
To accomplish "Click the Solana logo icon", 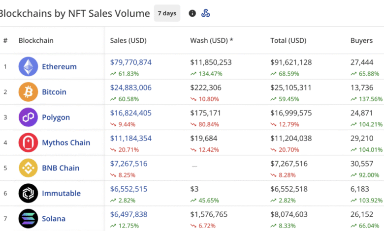I will coord(28,219).
